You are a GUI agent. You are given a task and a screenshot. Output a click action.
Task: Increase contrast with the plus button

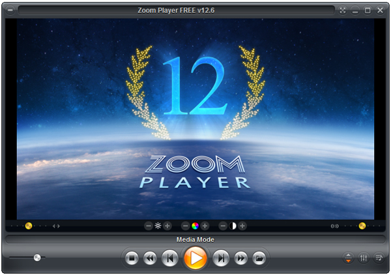point(242,226)
